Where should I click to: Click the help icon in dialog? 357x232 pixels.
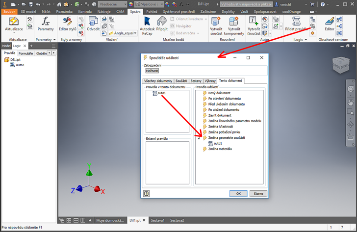click(147, 194)
